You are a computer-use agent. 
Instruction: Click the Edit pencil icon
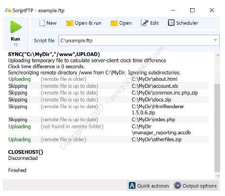point(144,23)
